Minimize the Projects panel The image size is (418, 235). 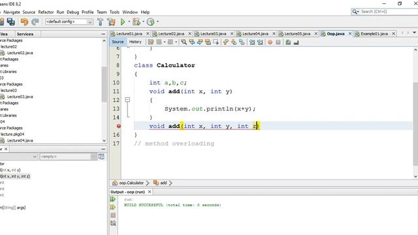(103, 34)
